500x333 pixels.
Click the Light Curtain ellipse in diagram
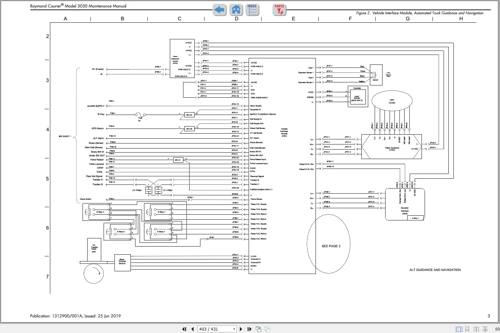click(x=392, y=101)
